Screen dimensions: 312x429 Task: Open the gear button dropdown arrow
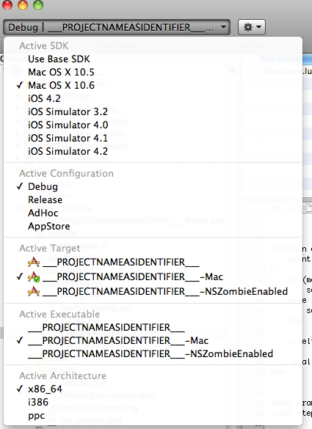[x=258, y=27]
